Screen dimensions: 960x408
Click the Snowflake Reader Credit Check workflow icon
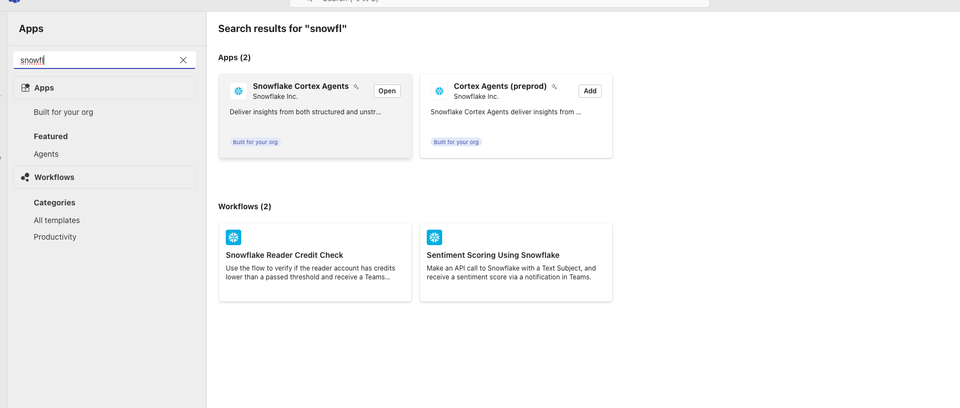click(x=234, y=237)
